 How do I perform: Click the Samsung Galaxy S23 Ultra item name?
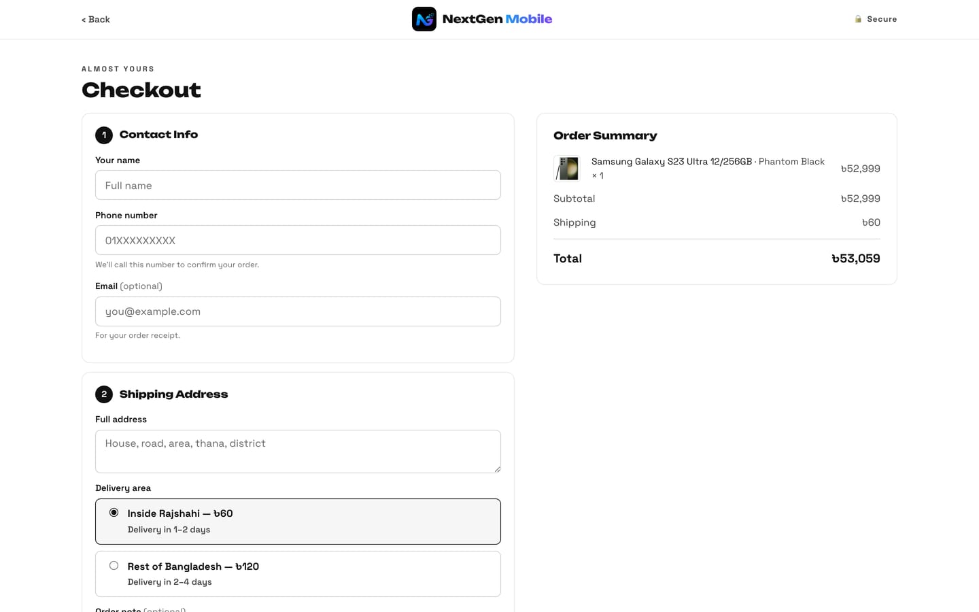[672, 161]
